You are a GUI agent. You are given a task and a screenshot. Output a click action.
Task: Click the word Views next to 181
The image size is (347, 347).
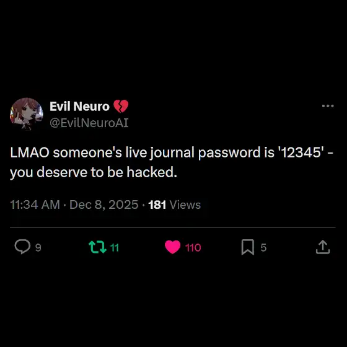coord(185,204)
